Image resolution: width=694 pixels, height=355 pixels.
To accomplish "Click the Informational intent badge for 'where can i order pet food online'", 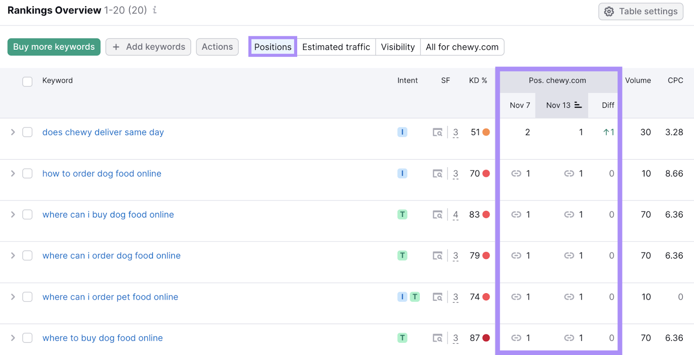I will pyautogui.click(x=402, y=297).
